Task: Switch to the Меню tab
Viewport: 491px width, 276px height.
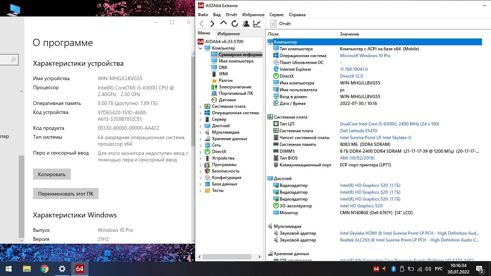Action: 204,33
